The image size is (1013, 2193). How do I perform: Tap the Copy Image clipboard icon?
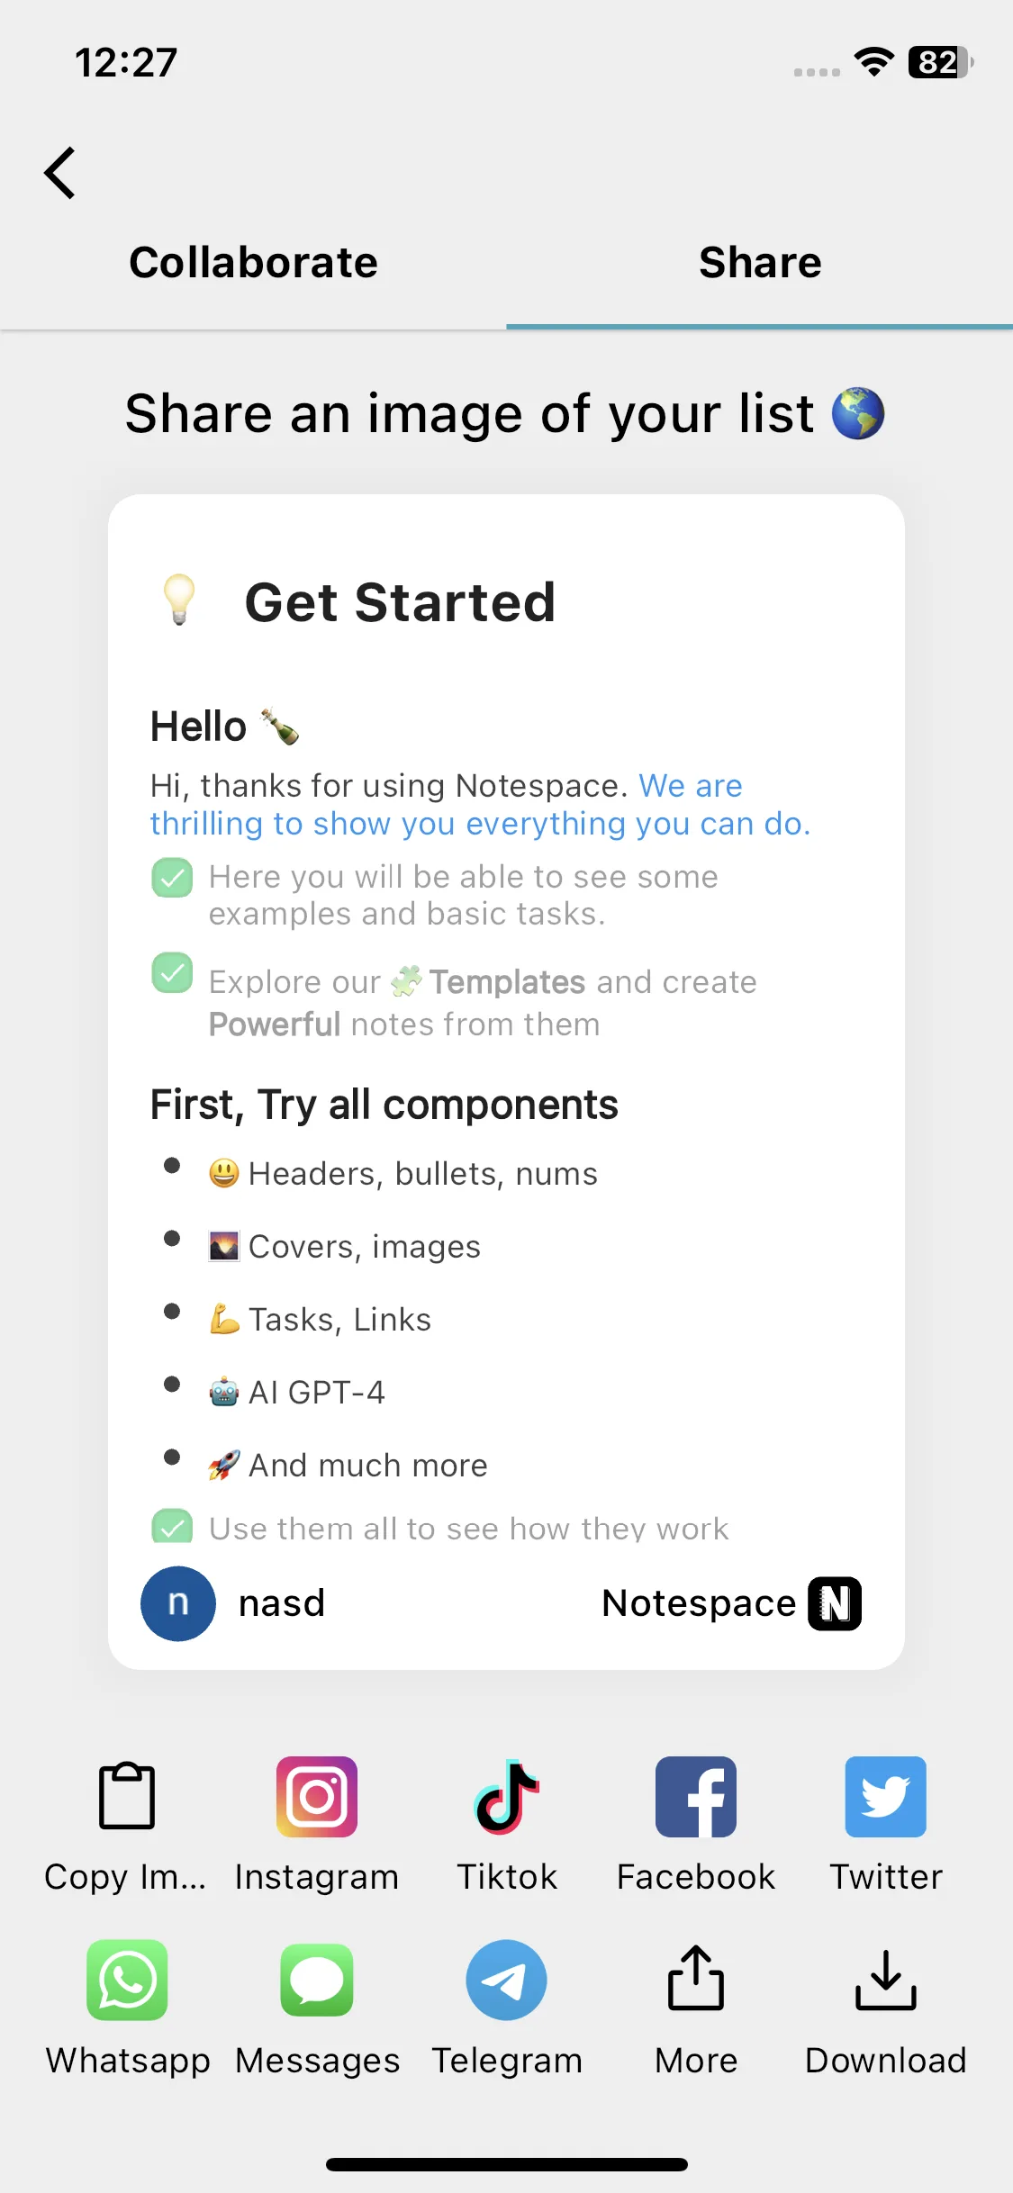click(x=127, y=1796)
